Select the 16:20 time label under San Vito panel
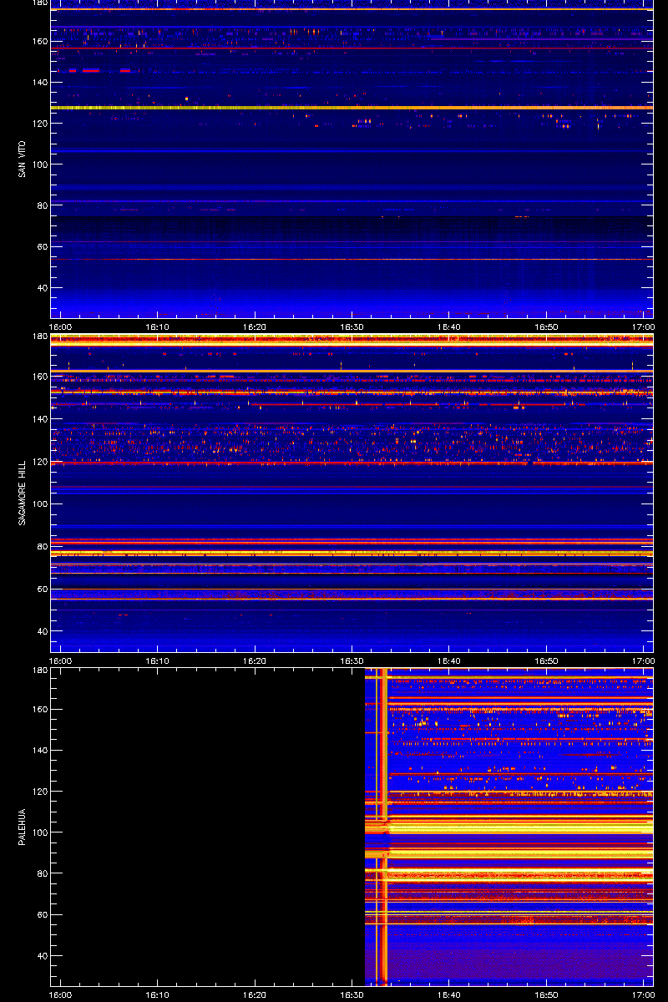Image resolution: width=668 pixels, height=1002 pixels. pos(255,326)
